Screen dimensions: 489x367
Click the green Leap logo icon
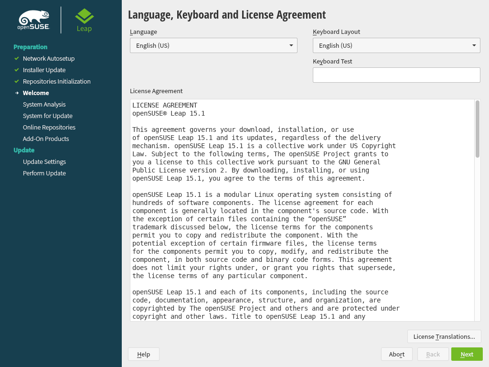[x=85, y=16]
